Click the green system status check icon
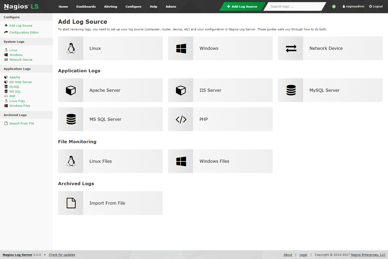Screen dimensions: 388x259 pyautogui.click(x=334, y=7)
